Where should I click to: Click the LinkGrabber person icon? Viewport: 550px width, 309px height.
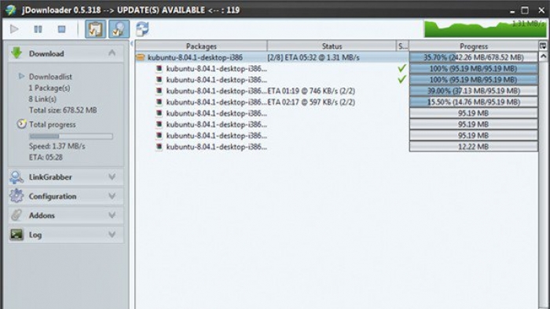coord(16,177)
